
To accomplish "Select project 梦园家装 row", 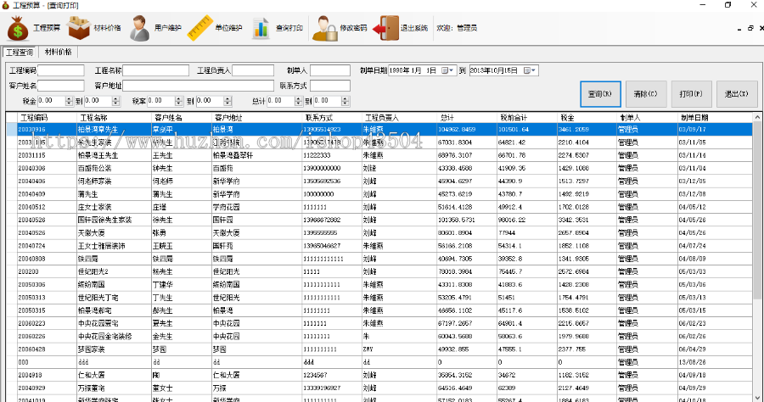I will click(379, 349).
